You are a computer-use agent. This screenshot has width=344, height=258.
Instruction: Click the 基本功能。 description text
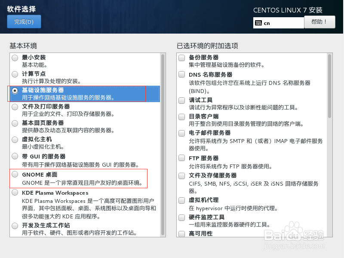pyautogui.click(x=35, y=65)
